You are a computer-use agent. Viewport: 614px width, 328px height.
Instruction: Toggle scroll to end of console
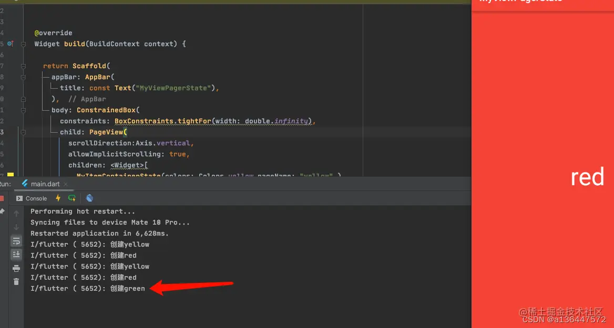(x=16, y=255)
